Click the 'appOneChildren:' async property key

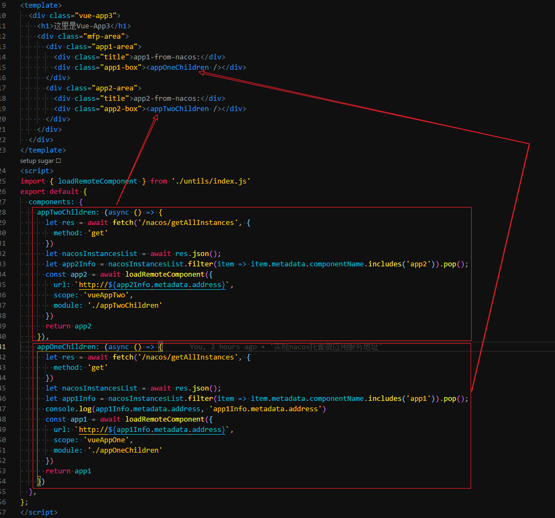(x=68, y=347)
